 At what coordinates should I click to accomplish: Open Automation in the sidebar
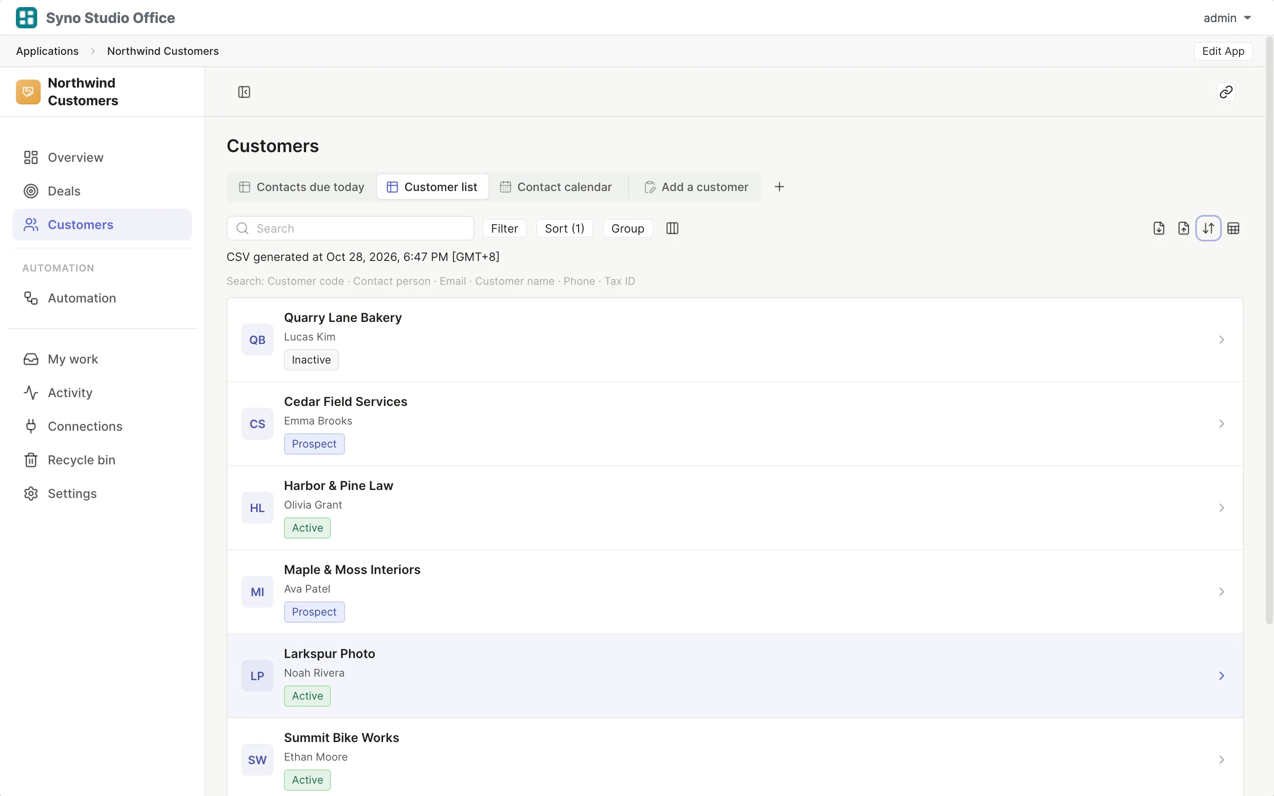click(102, 298)
